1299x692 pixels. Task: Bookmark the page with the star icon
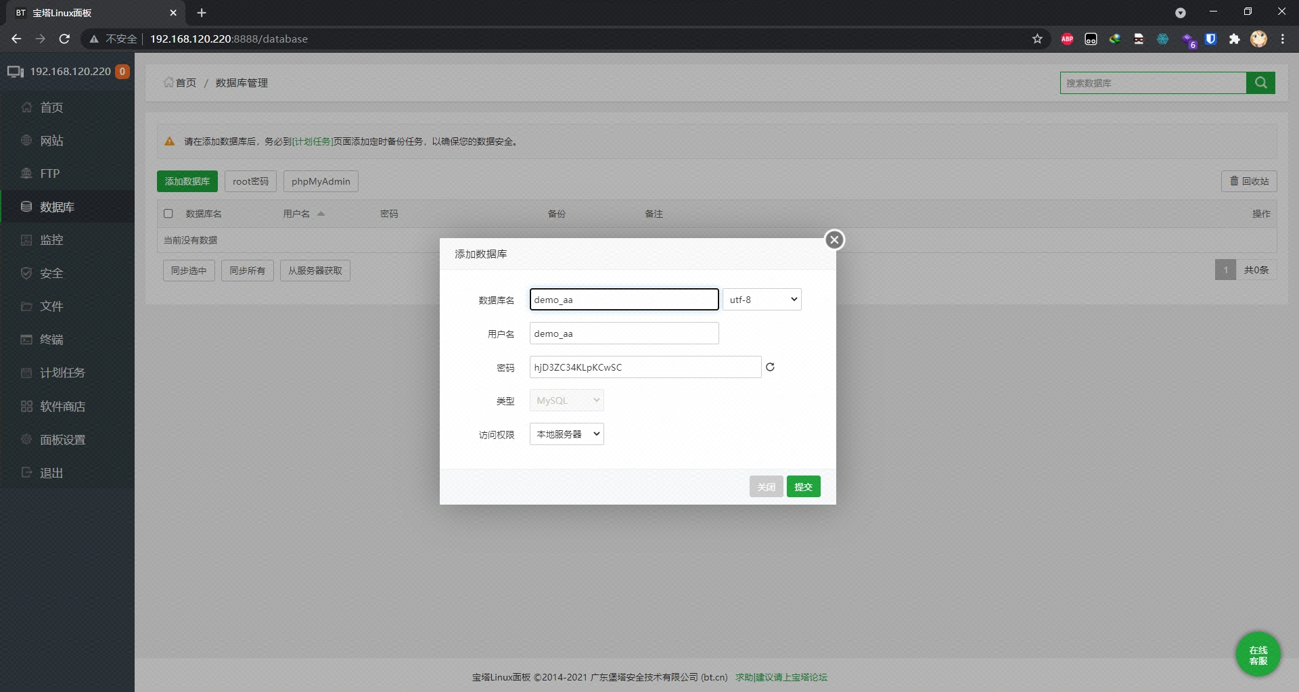(x=1037, y=39)
